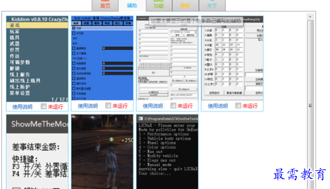This screenshot has height=189, width=330.
Task: Click 玩家 row in Kiddion thumbnail
Action: (37, 32)
